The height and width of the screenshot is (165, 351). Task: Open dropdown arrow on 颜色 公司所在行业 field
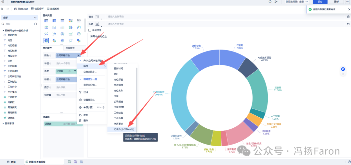(78, 55)
